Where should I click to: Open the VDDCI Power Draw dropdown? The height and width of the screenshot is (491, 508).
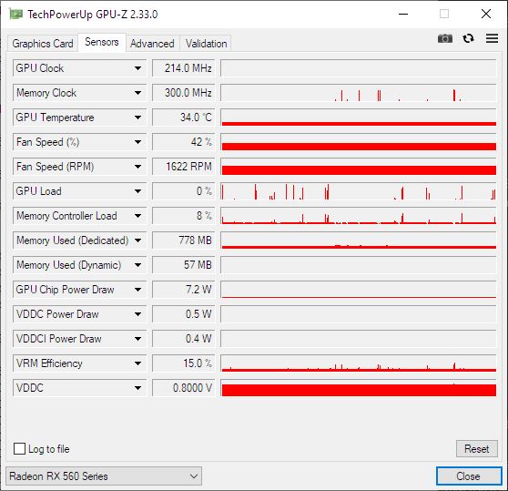pos(137,339)
